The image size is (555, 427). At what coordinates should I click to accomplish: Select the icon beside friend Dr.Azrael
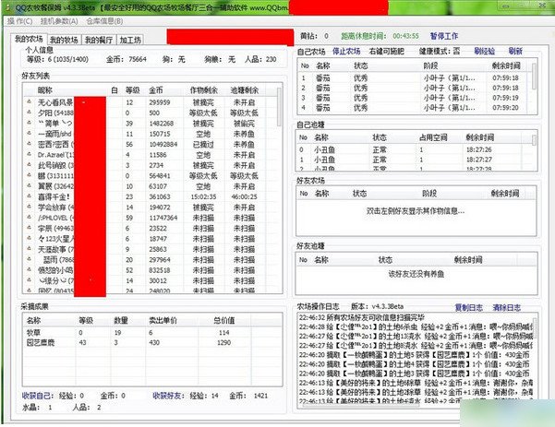[x=30, y=155]
